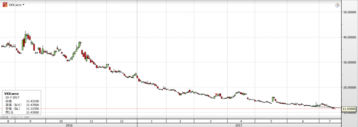
Task: Select month 5 on the time axis
Action: (x=271, y=121)
